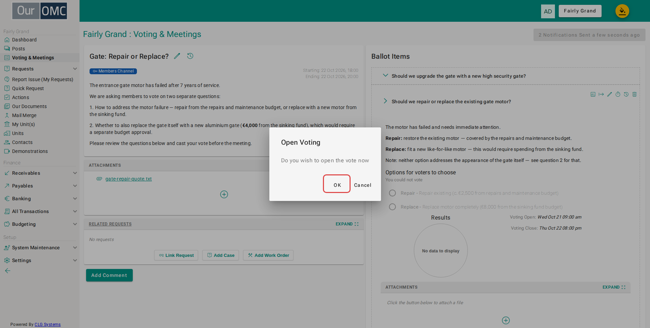
Task: Delete ballot item using trash icon
Action: click(634, 94)
